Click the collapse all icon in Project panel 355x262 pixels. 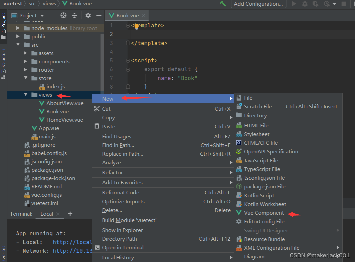coord(74,15)
